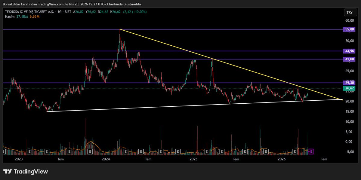Click the 35,00 price axis label
The image size is (361, 180).
[x=350, y=71]
